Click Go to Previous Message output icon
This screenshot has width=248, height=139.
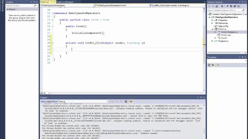[x=117, y=102]
